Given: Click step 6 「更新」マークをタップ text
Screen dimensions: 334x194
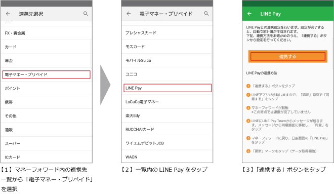Looking at the screenshot, I should point(284,151).
